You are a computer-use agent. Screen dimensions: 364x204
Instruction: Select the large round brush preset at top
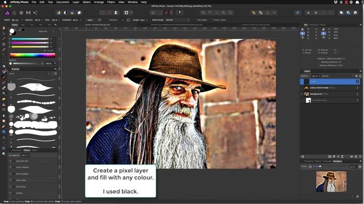click(11, 87)
